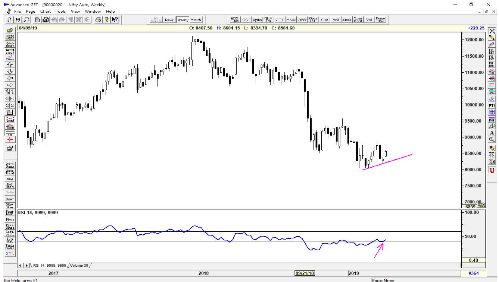The height and width of the screenshot is (282, 499).
Task: Click the tab scroll left arrow
Action: (x=21, y=266)
